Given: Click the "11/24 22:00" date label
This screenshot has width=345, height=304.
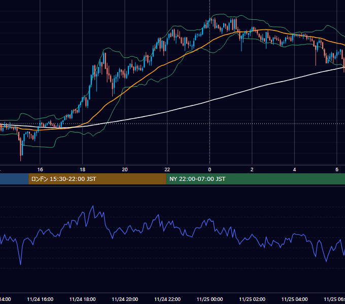Looking at the screenshot, I should point(167,299).
